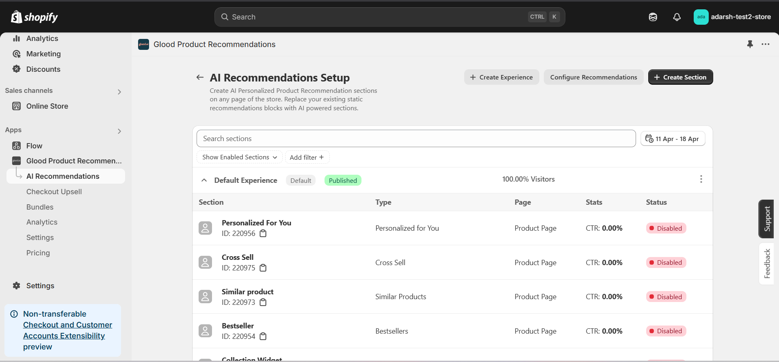Screen dimensions: 779x362
Task: Click Configure Recommendations button
Action: click(x=593, y=77)
